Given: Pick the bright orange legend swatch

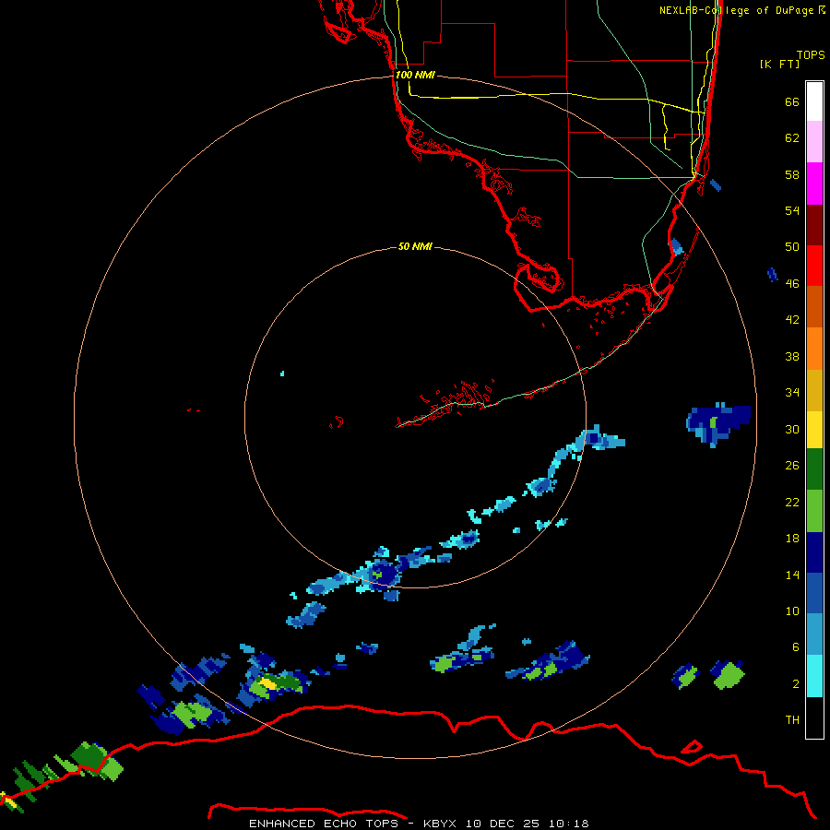Looking at the screenshot, I should [x=814, y=349].
